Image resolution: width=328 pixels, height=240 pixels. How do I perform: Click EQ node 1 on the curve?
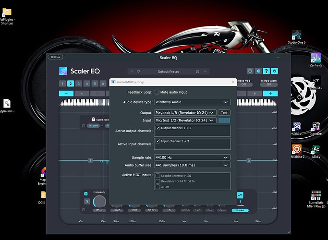tap(90, 160)
